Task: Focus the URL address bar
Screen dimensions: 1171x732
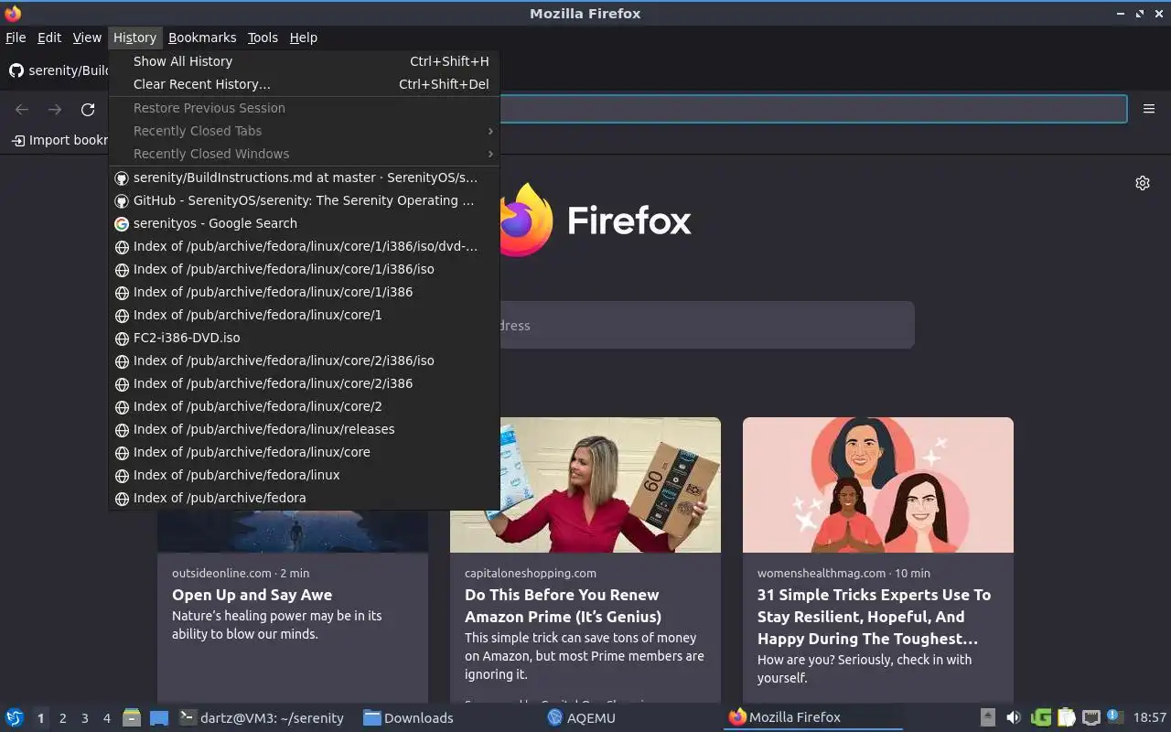Action: click(813, 109)
